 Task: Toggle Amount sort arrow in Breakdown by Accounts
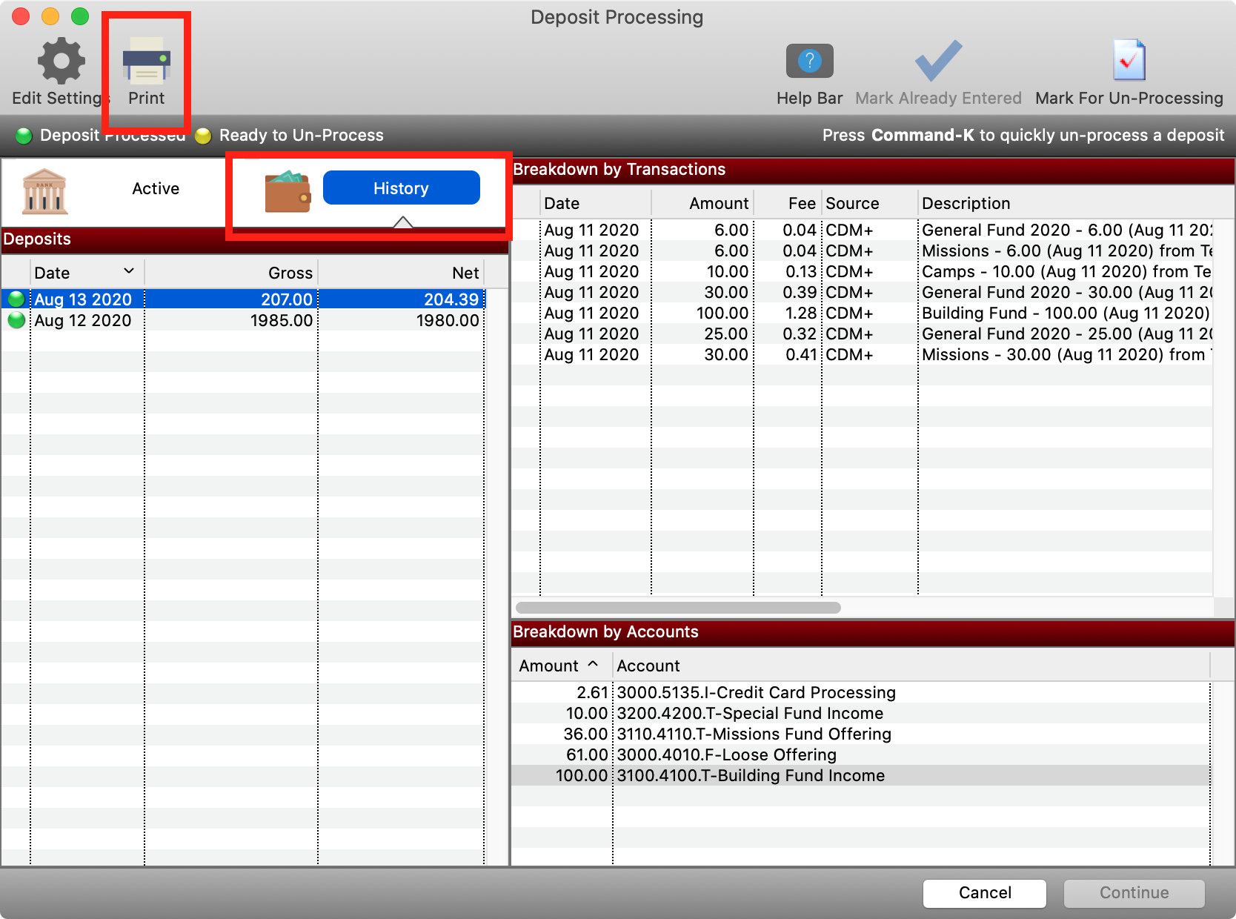tap(593, 664)
